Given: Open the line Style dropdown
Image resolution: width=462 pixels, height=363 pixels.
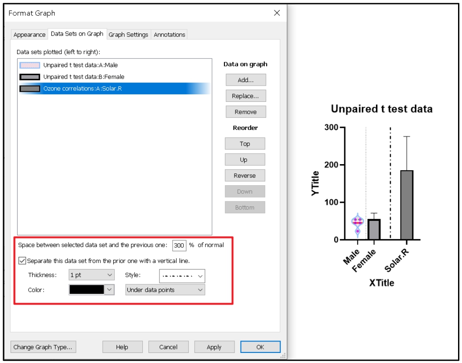Looking at the screenshot, I should [x=182, y=276].
